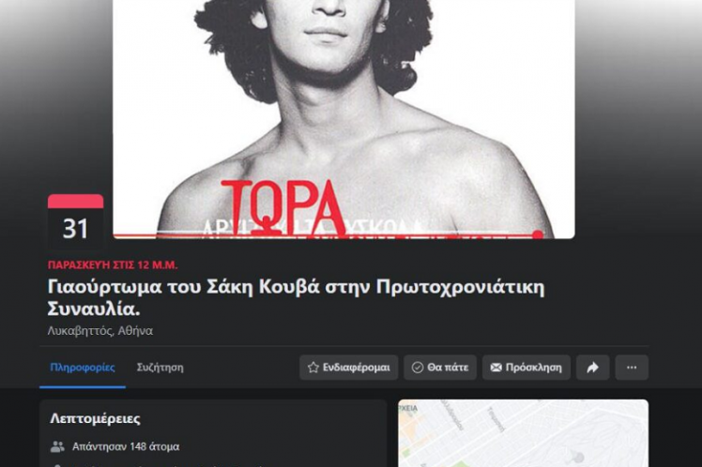Click the star icon on Ενδιαφέρομαι

[313, 368]
